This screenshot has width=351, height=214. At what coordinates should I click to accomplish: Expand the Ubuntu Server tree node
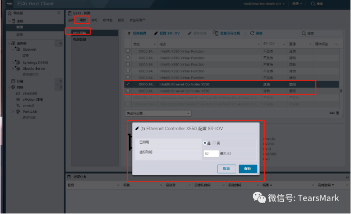(13, 69)
